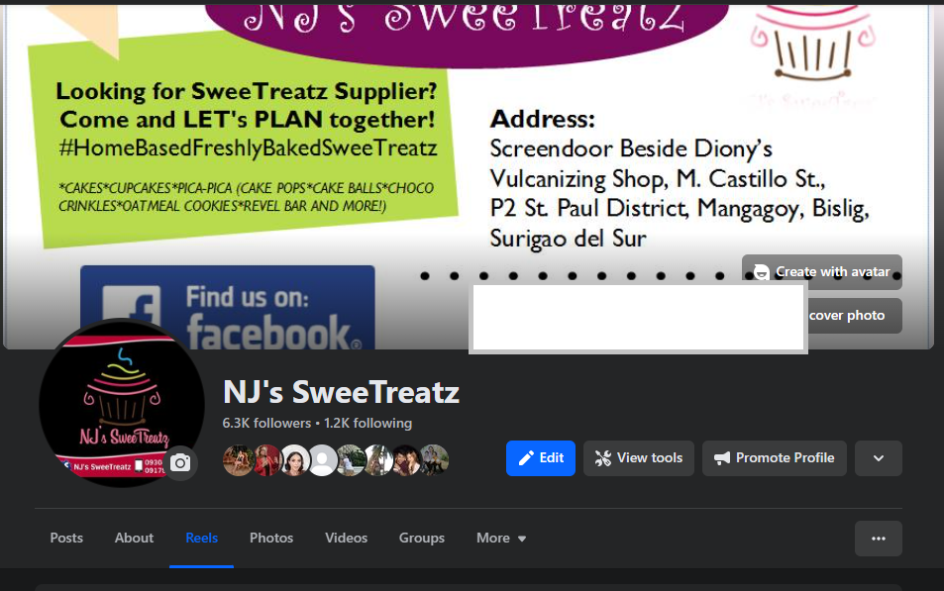This screenshot has height=591, width=944.
Task: Expand the More tab dropdown
Action: 501,539
